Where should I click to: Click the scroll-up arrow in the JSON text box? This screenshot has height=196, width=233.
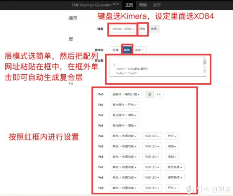click(x=205, y=59)
